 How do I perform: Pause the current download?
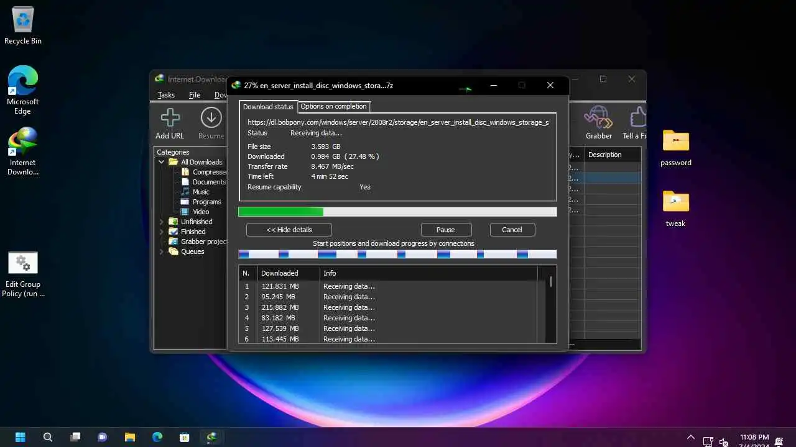click(446, 230)
